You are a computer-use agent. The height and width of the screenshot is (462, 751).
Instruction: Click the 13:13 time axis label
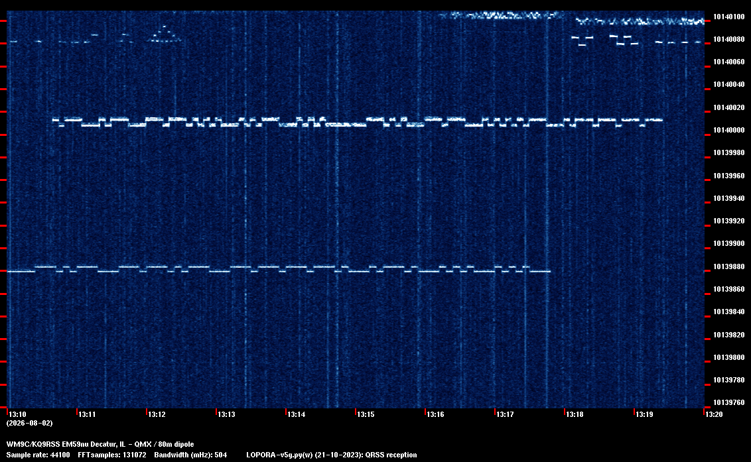coord(226,414)
